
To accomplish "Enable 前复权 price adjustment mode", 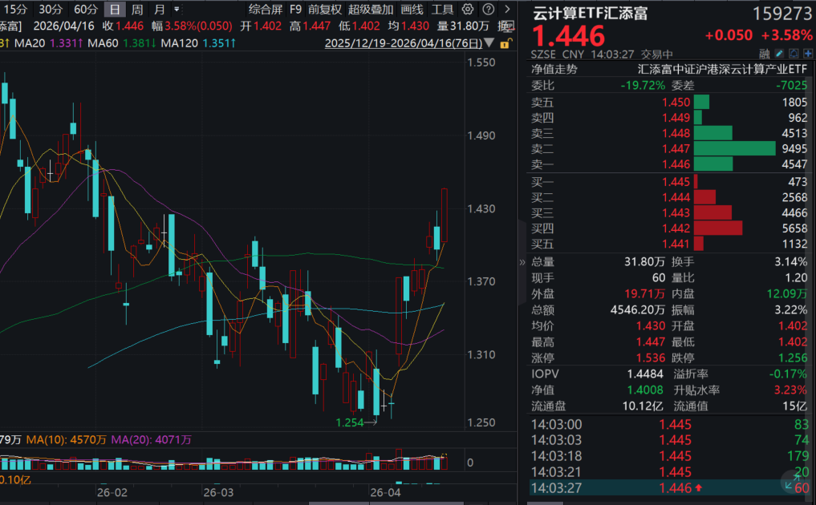I will coord(325,10).
